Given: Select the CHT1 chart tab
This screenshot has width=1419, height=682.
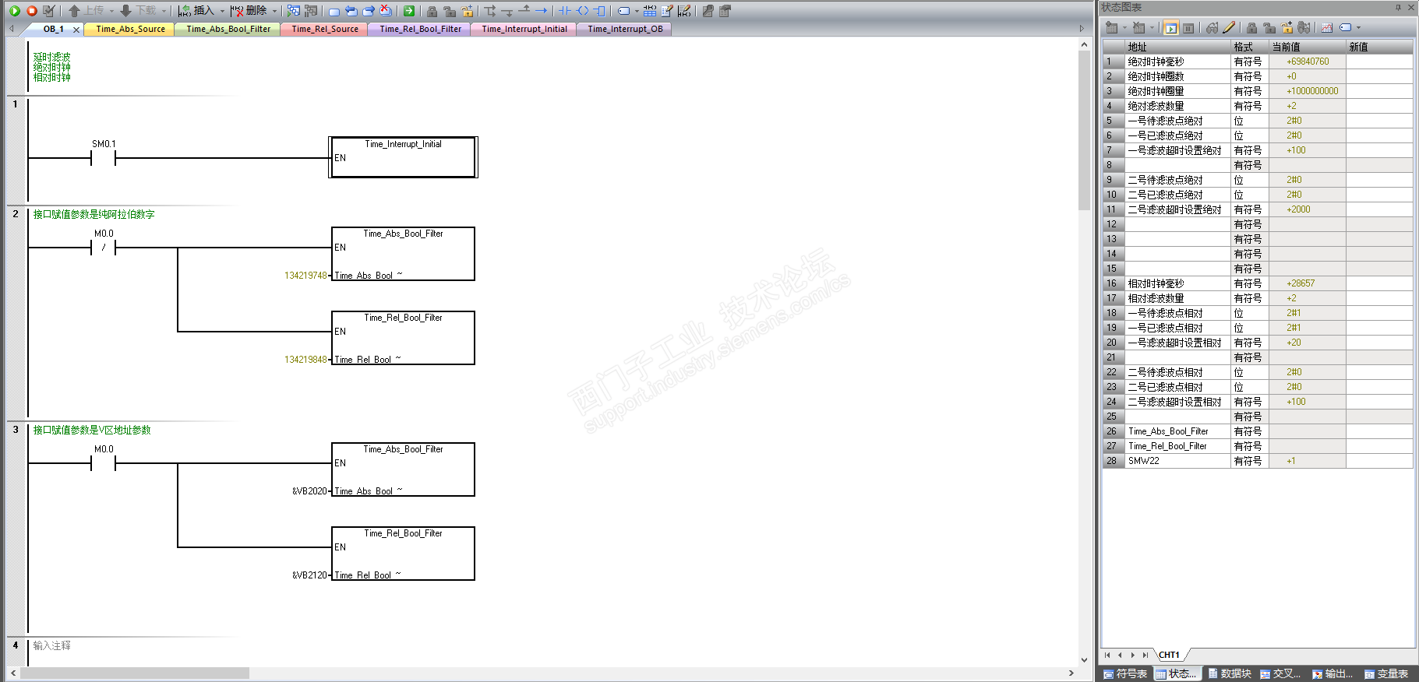Looking at the screenshot, I should [x=1169, y=655].
